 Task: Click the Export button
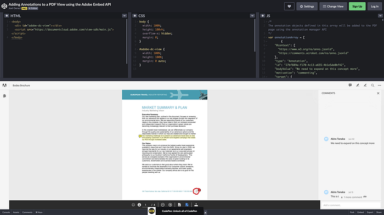pos(370,212)
